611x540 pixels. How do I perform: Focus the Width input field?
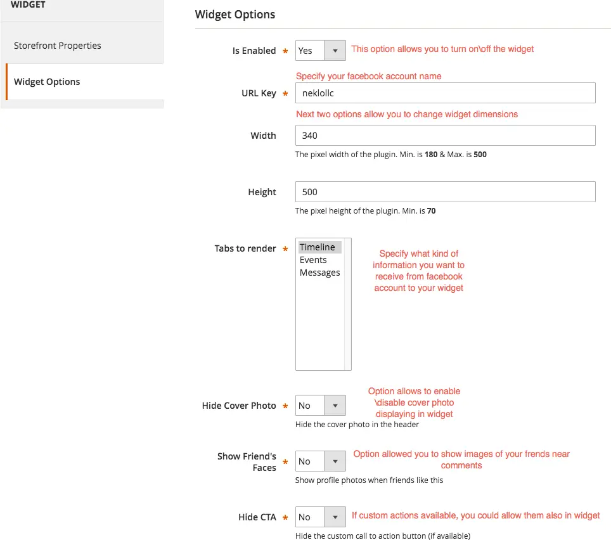click(x=446, y=136)
